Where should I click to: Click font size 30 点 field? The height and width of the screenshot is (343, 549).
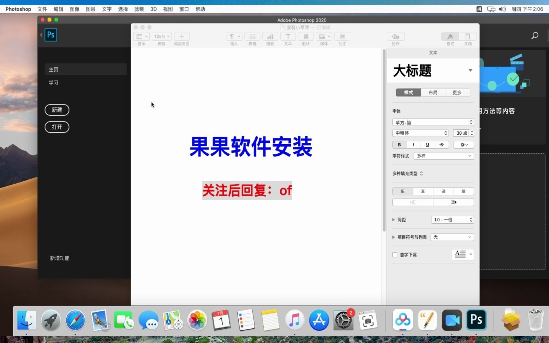coord(461,133)
